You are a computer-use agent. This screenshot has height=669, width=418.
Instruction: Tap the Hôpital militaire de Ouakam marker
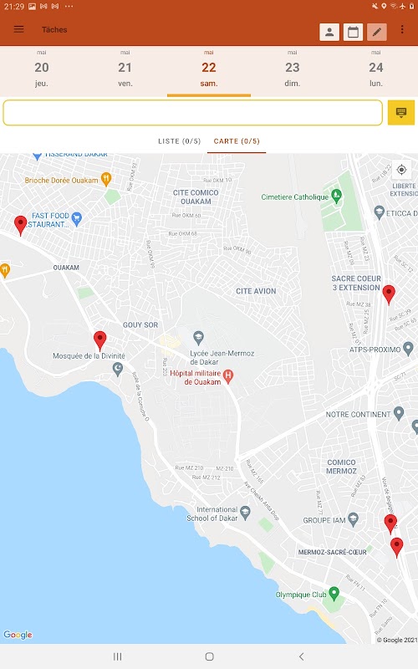click(228, 375)
